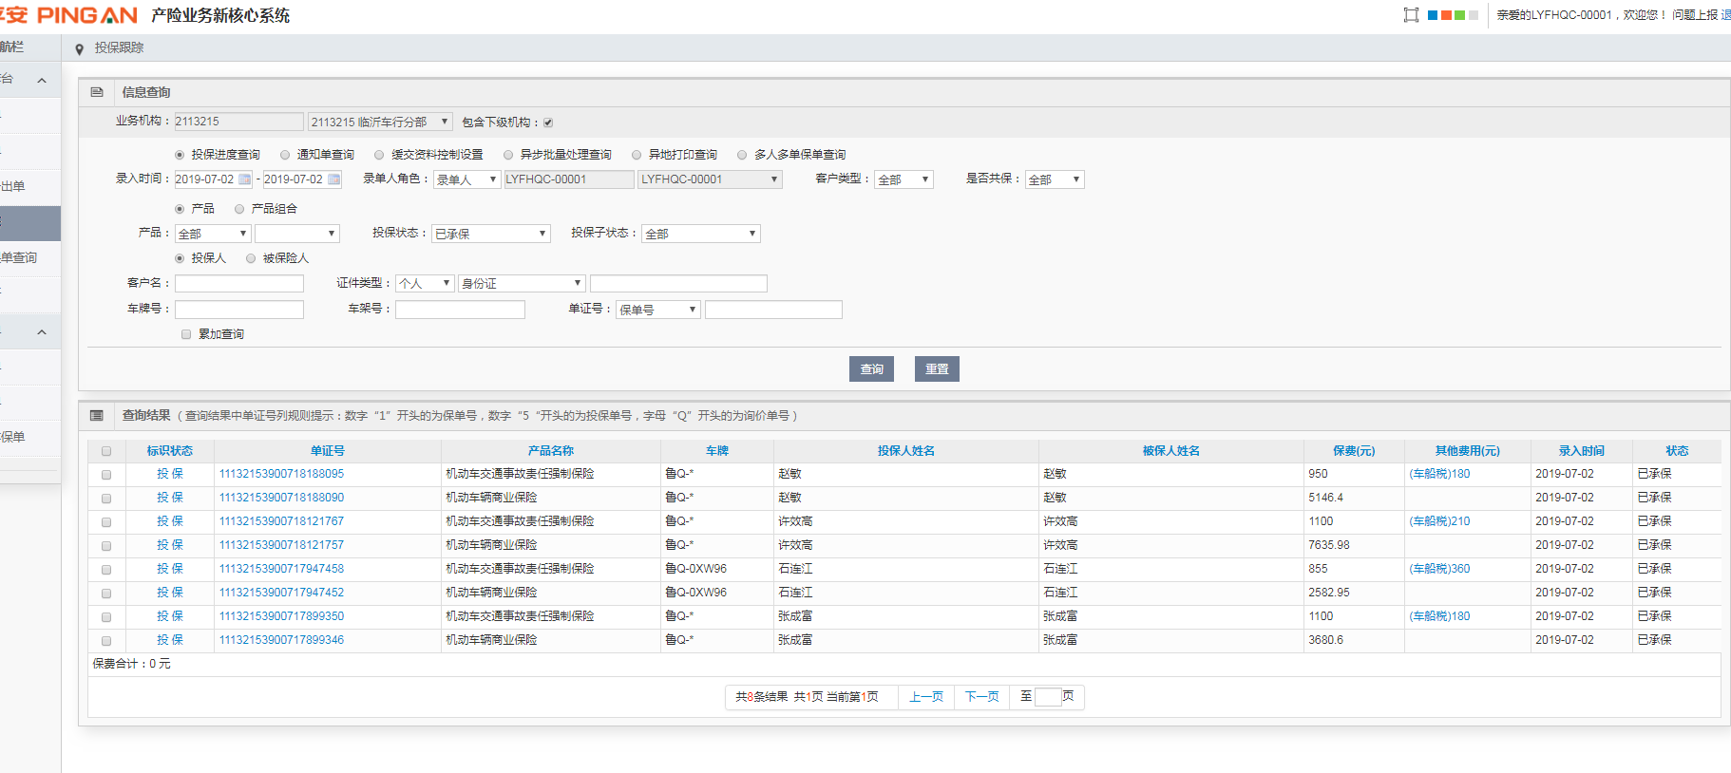Screen dimensions: 1731x773
Task: Enable the 累加查询 checkbox
Action: (x=186, y=334)
